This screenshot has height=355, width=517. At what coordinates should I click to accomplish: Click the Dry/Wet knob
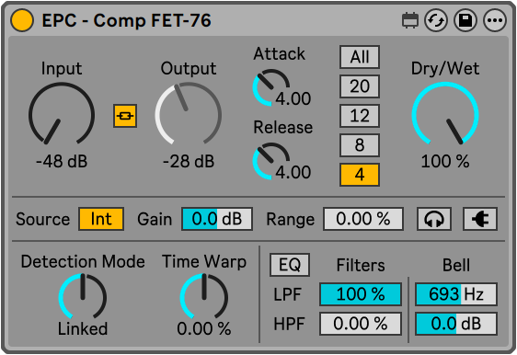[445, 114]
